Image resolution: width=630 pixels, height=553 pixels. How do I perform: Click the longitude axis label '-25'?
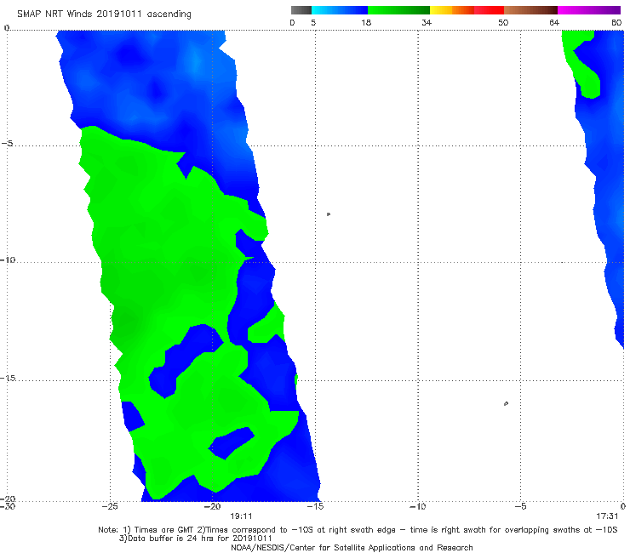[110, 506]
